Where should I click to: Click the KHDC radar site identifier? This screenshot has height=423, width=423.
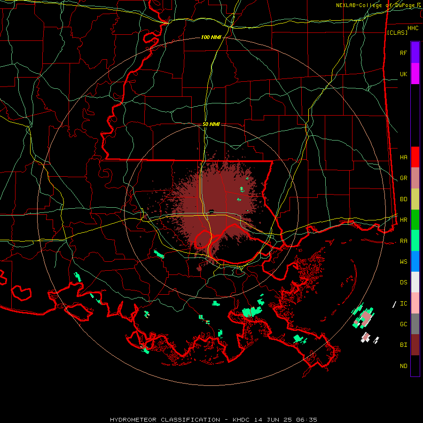tap(242, 420)
